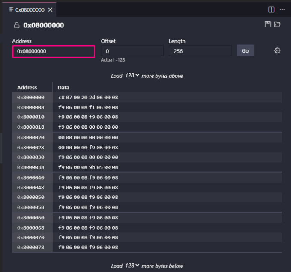Focus the Offset input field

[132, 51]
